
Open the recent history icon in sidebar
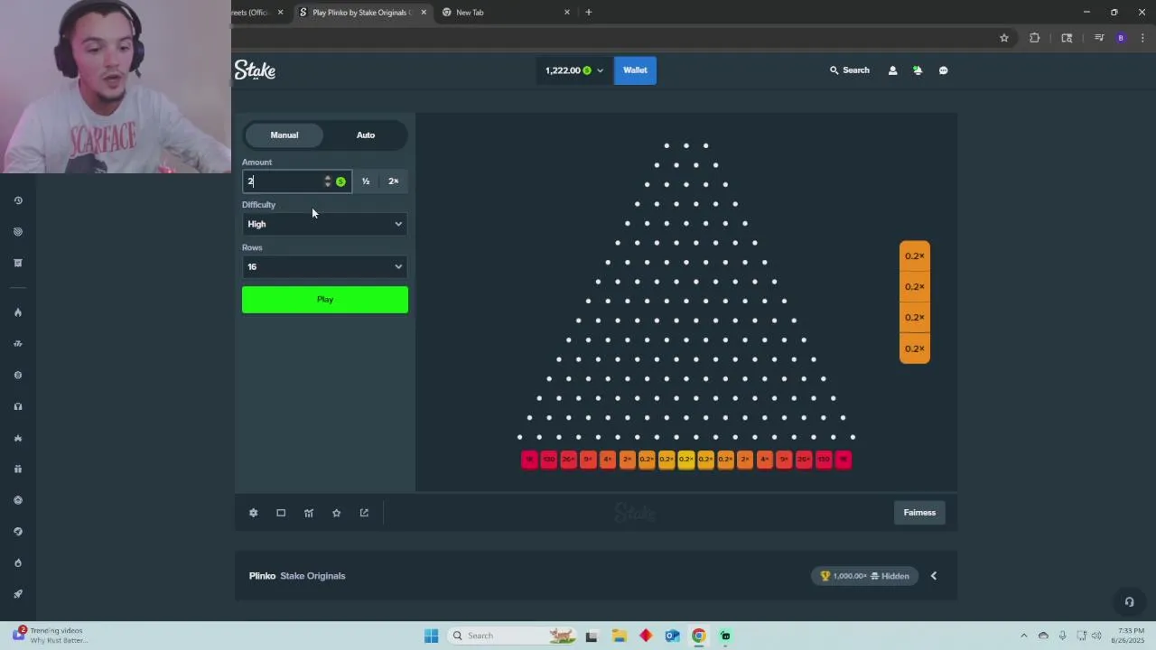pos(18,200)
